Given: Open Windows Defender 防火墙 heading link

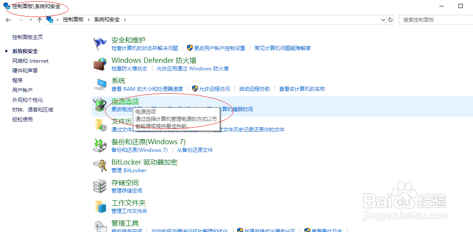Looking at the screenshot, I should pos(154,60).
